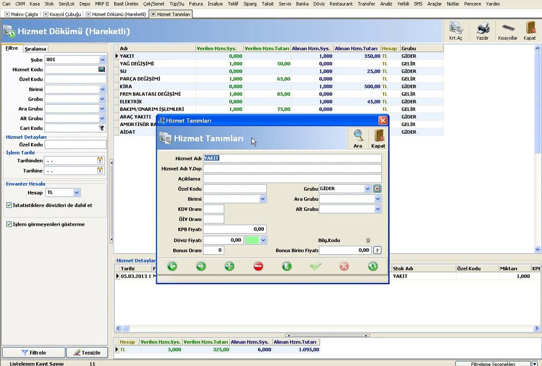Close the Makro Çalıştır tab with its X
The width and height of the screenshot is (542, 366).
click(x=7, y=14)
